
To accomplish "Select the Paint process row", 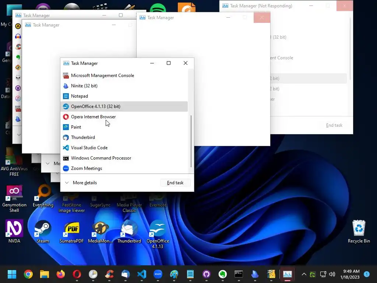I will click(124, 127).
